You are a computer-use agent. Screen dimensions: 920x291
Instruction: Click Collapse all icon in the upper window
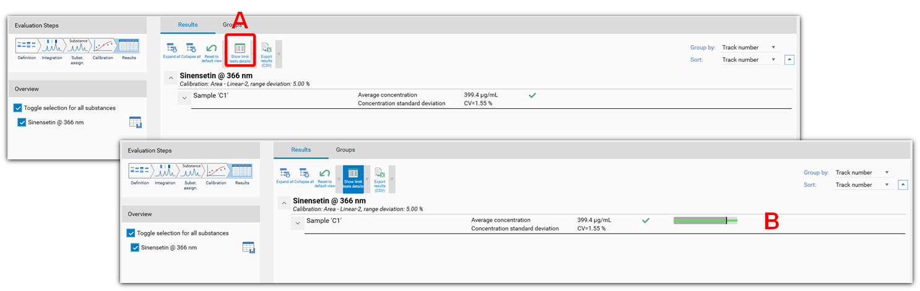coord(191,48)
